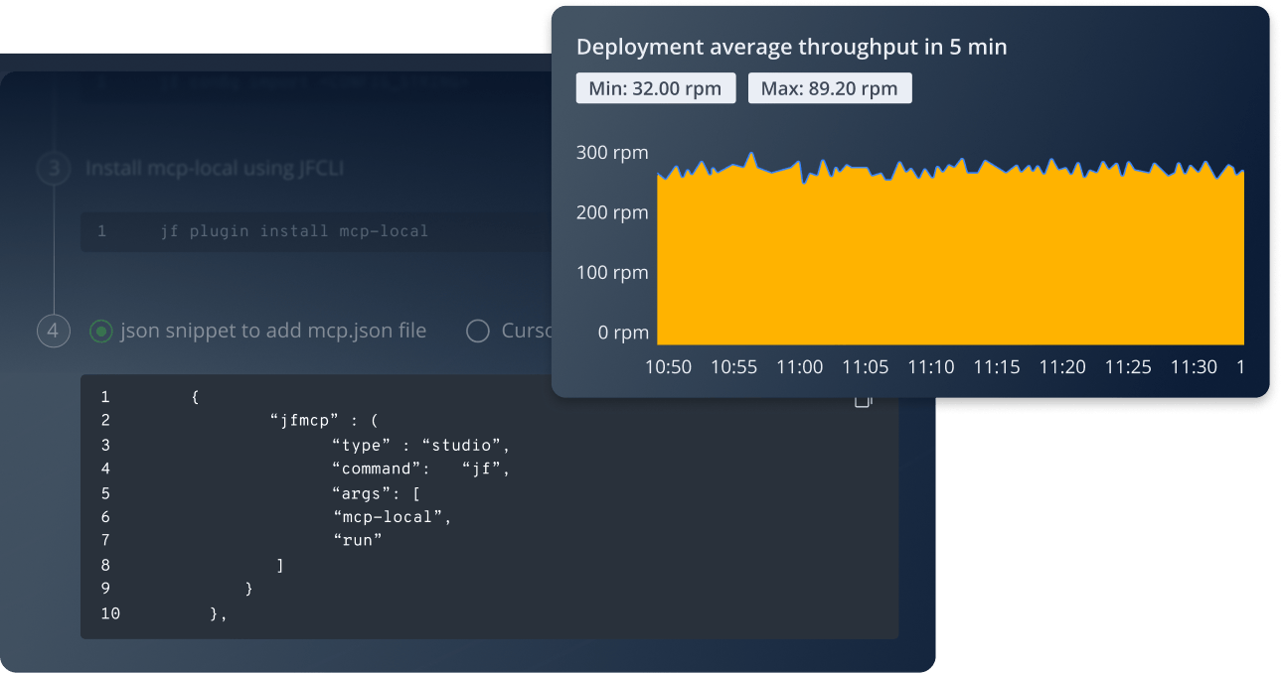Choose the Cursor radio option
Screen dimensions: 1282x673
point(478,331)
